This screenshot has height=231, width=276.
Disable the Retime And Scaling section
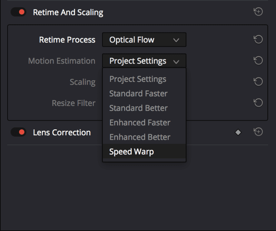click(x=18, y=11)
